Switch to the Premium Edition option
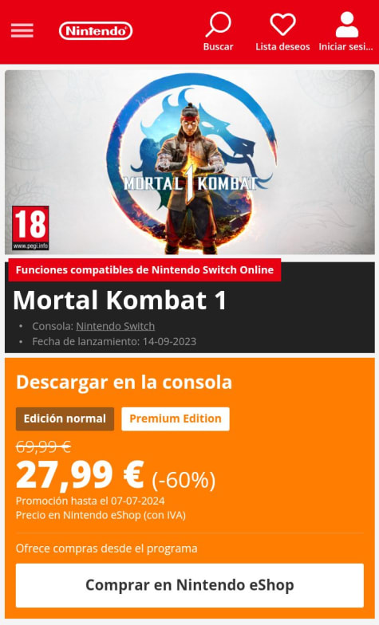 tap(176, 419)
